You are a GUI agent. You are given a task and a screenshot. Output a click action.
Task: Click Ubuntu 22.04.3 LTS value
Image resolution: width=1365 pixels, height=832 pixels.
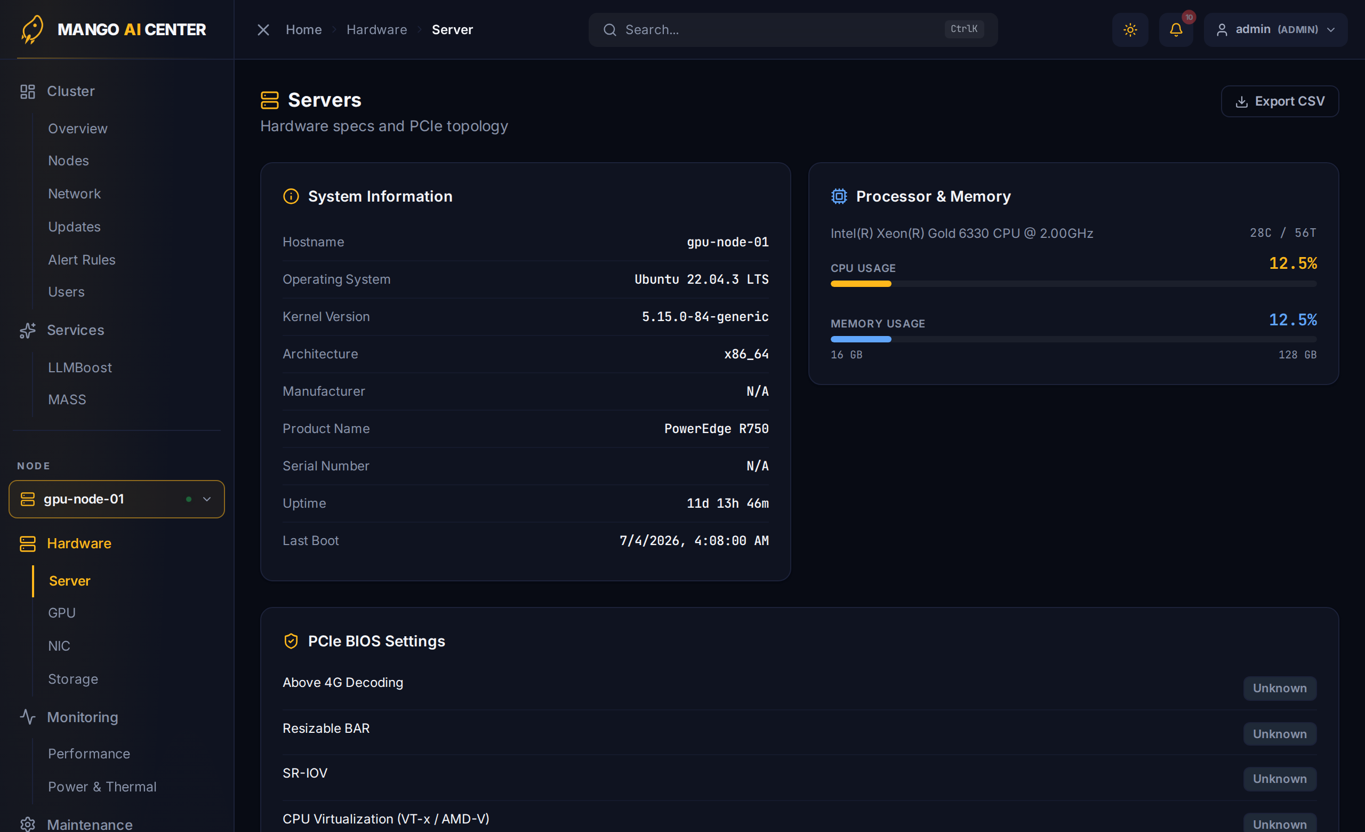click(x=701, y=279)
